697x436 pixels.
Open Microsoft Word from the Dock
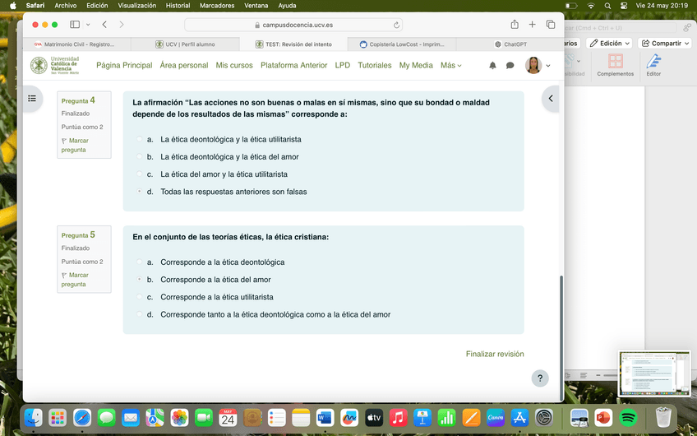point(325,418)
